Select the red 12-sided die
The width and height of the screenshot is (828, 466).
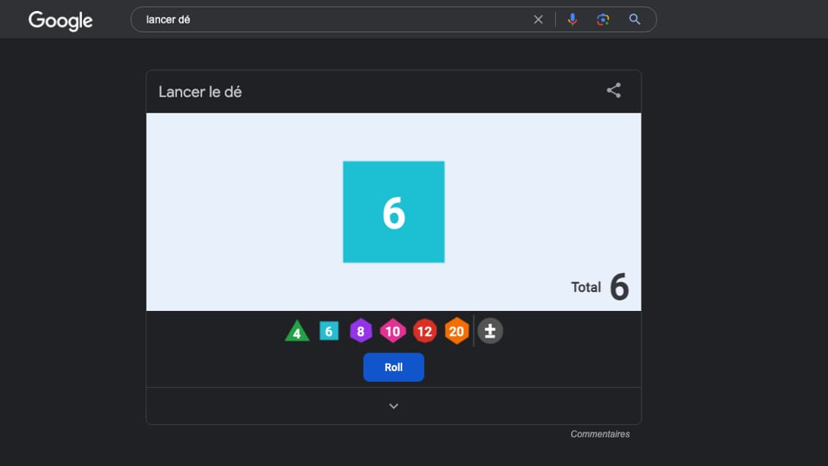pyautogui.click(x=424, y=331)
